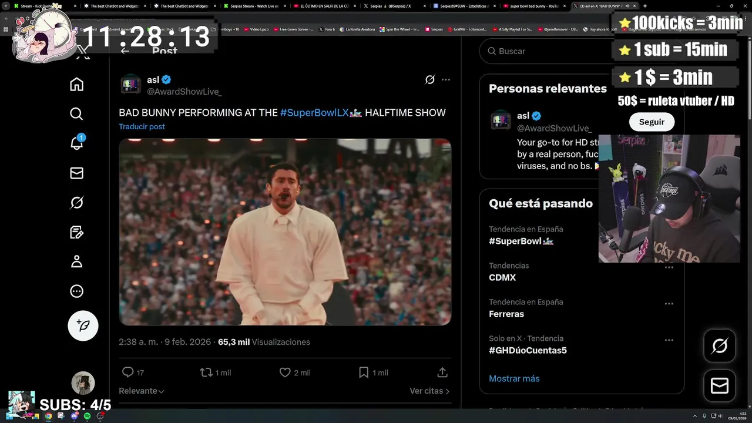Open File Explorer from the taskbar

point(35,416)
